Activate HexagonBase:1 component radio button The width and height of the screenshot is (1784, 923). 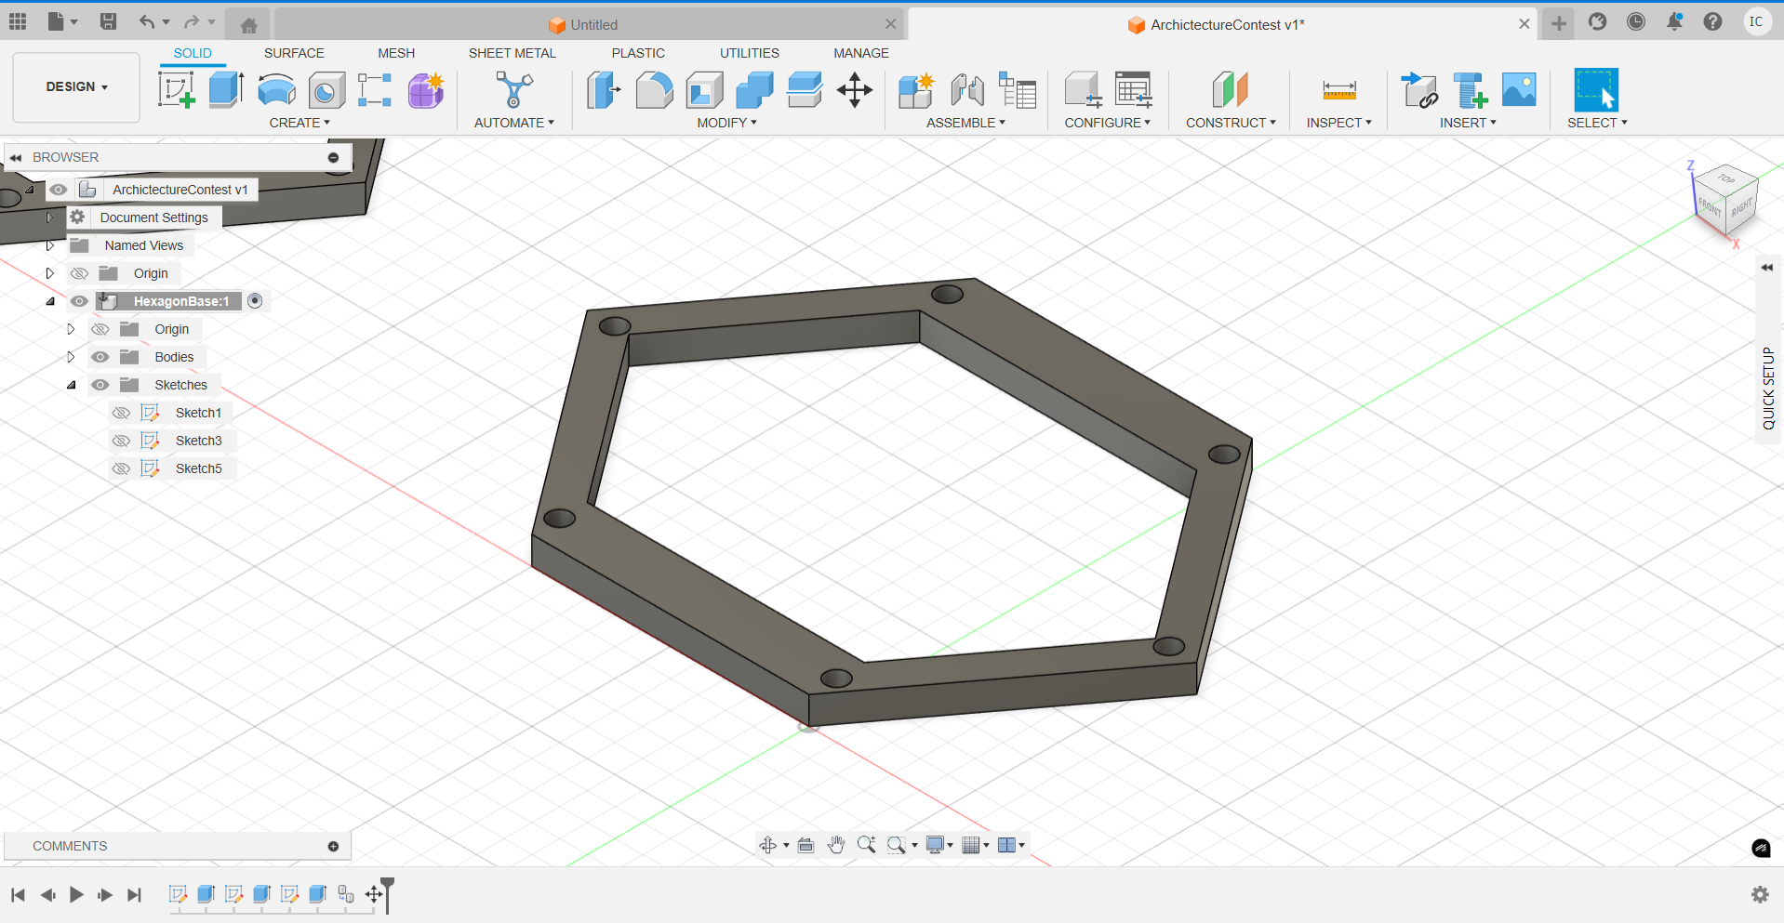click(x=255, y=301)
